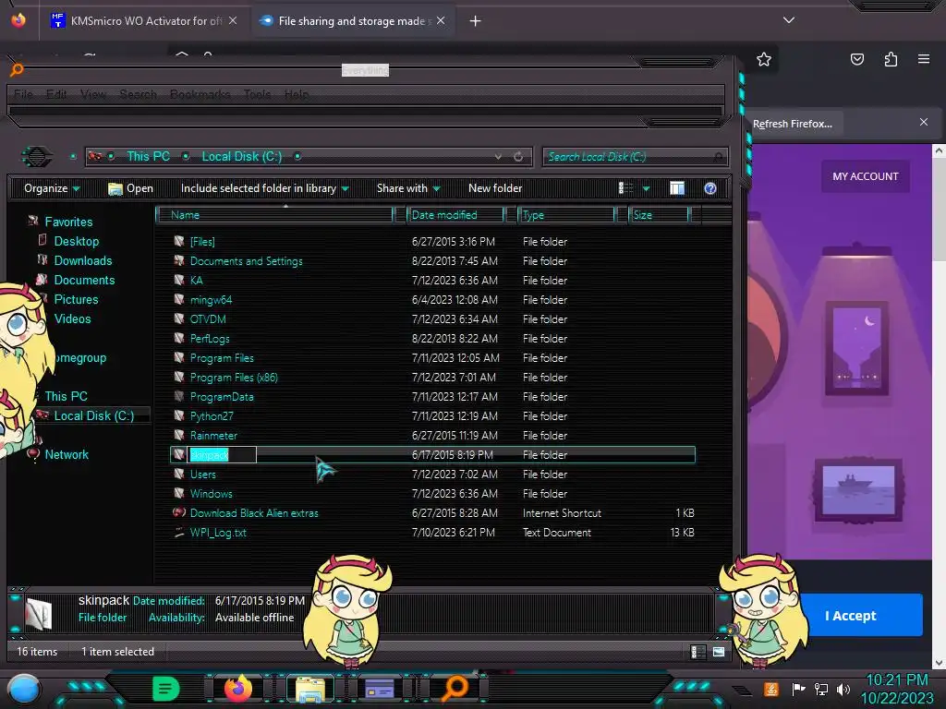Open File Explorer from the taskbar
The height and width of the screenshot is (709, 946).
(310, 689)
